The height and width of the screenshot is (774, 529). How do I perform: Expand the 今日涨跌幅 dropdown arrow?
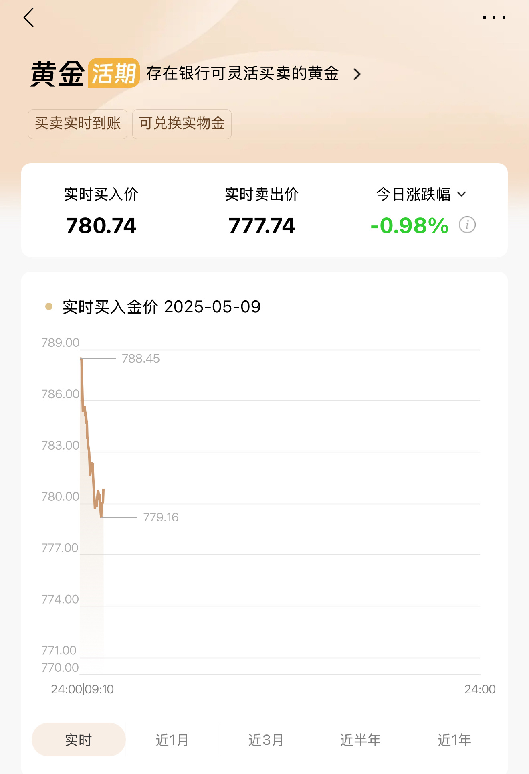(462, 195)
